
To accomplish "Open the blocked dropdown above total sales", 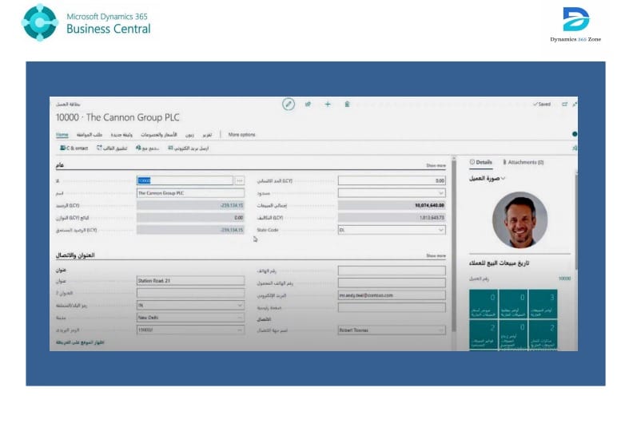I will [x=441, y=193].
